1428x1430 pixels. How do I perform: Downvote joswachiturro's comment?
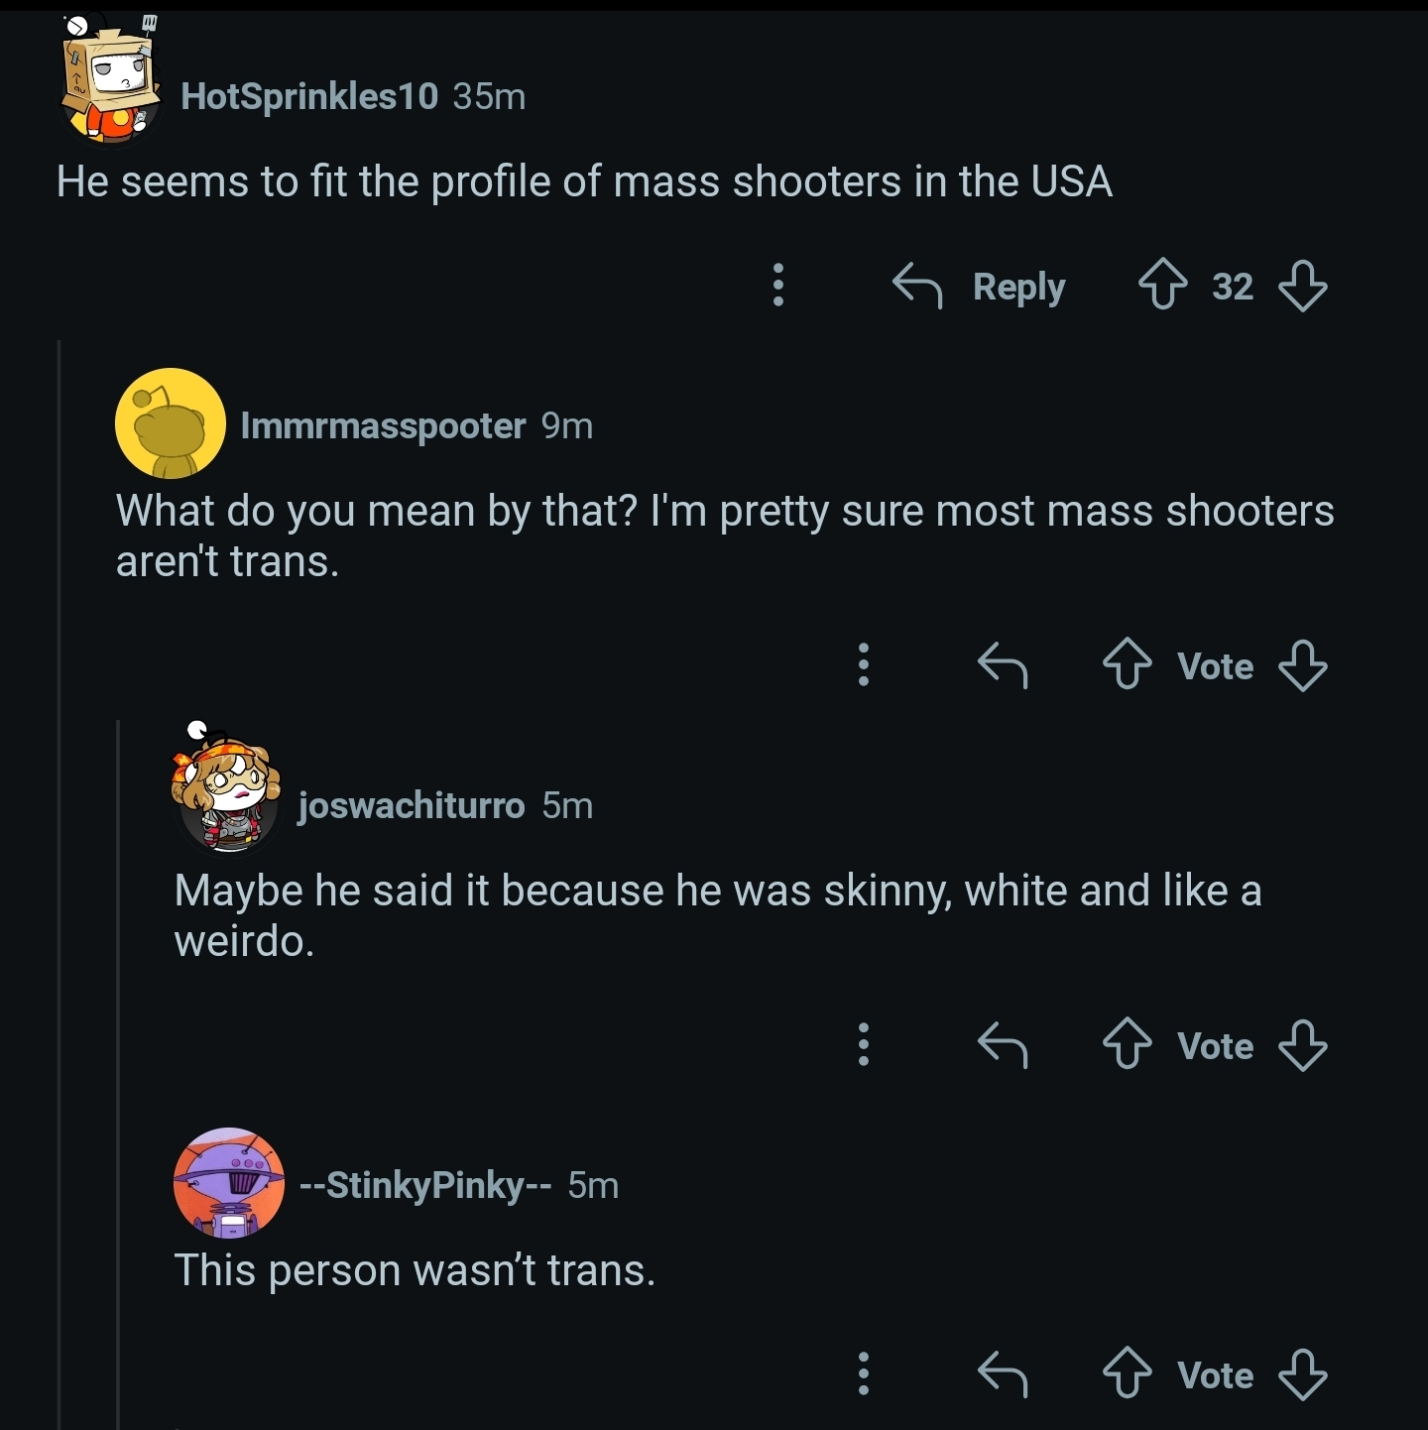pos(1302,1044)
